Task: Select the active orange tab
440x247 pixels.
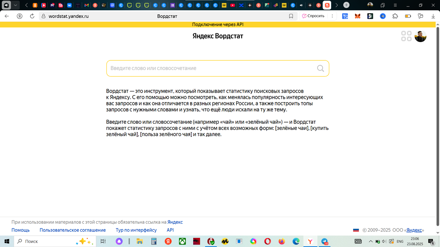Action: (327, 5)
